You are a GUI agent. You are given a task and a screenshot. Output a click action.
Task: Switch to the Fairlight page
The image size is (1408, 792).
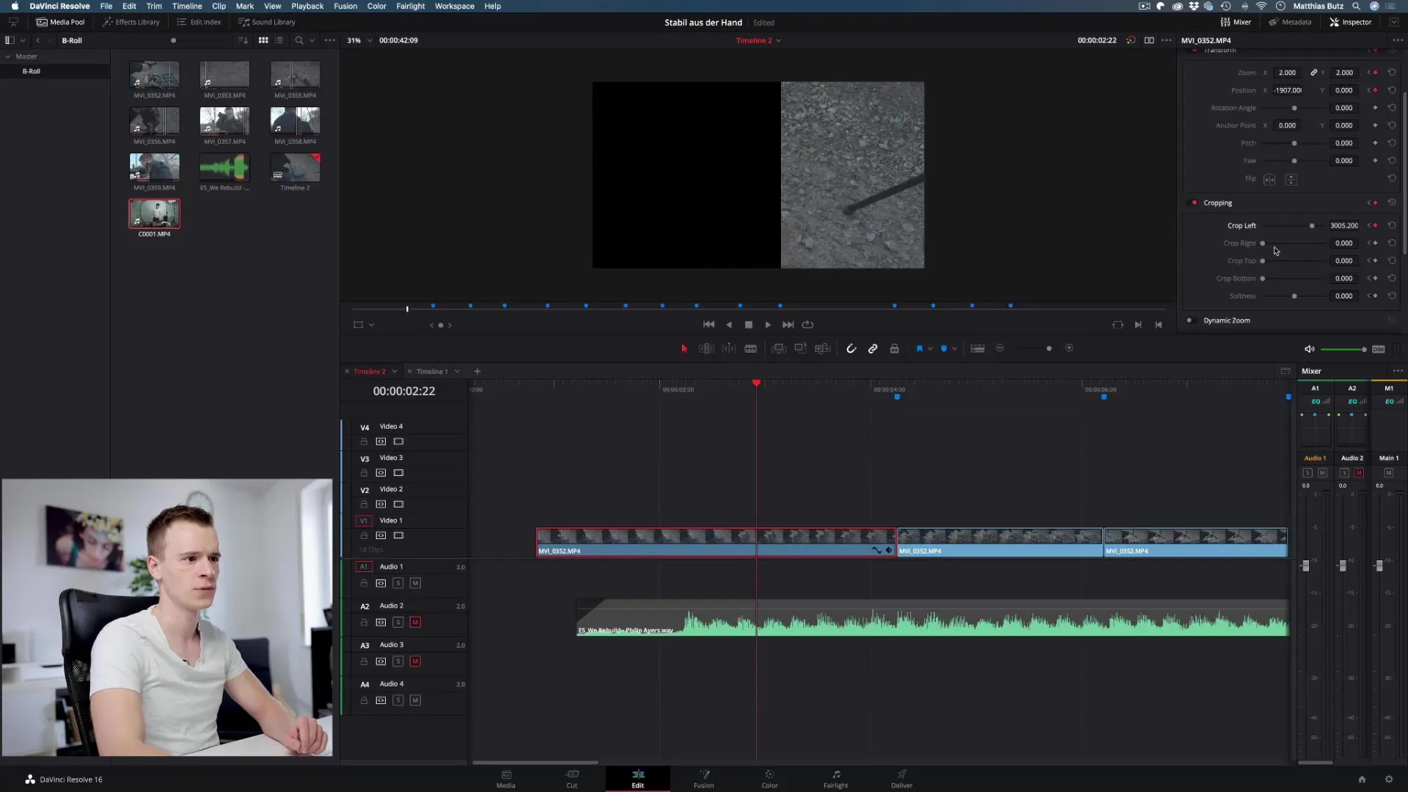835,779
